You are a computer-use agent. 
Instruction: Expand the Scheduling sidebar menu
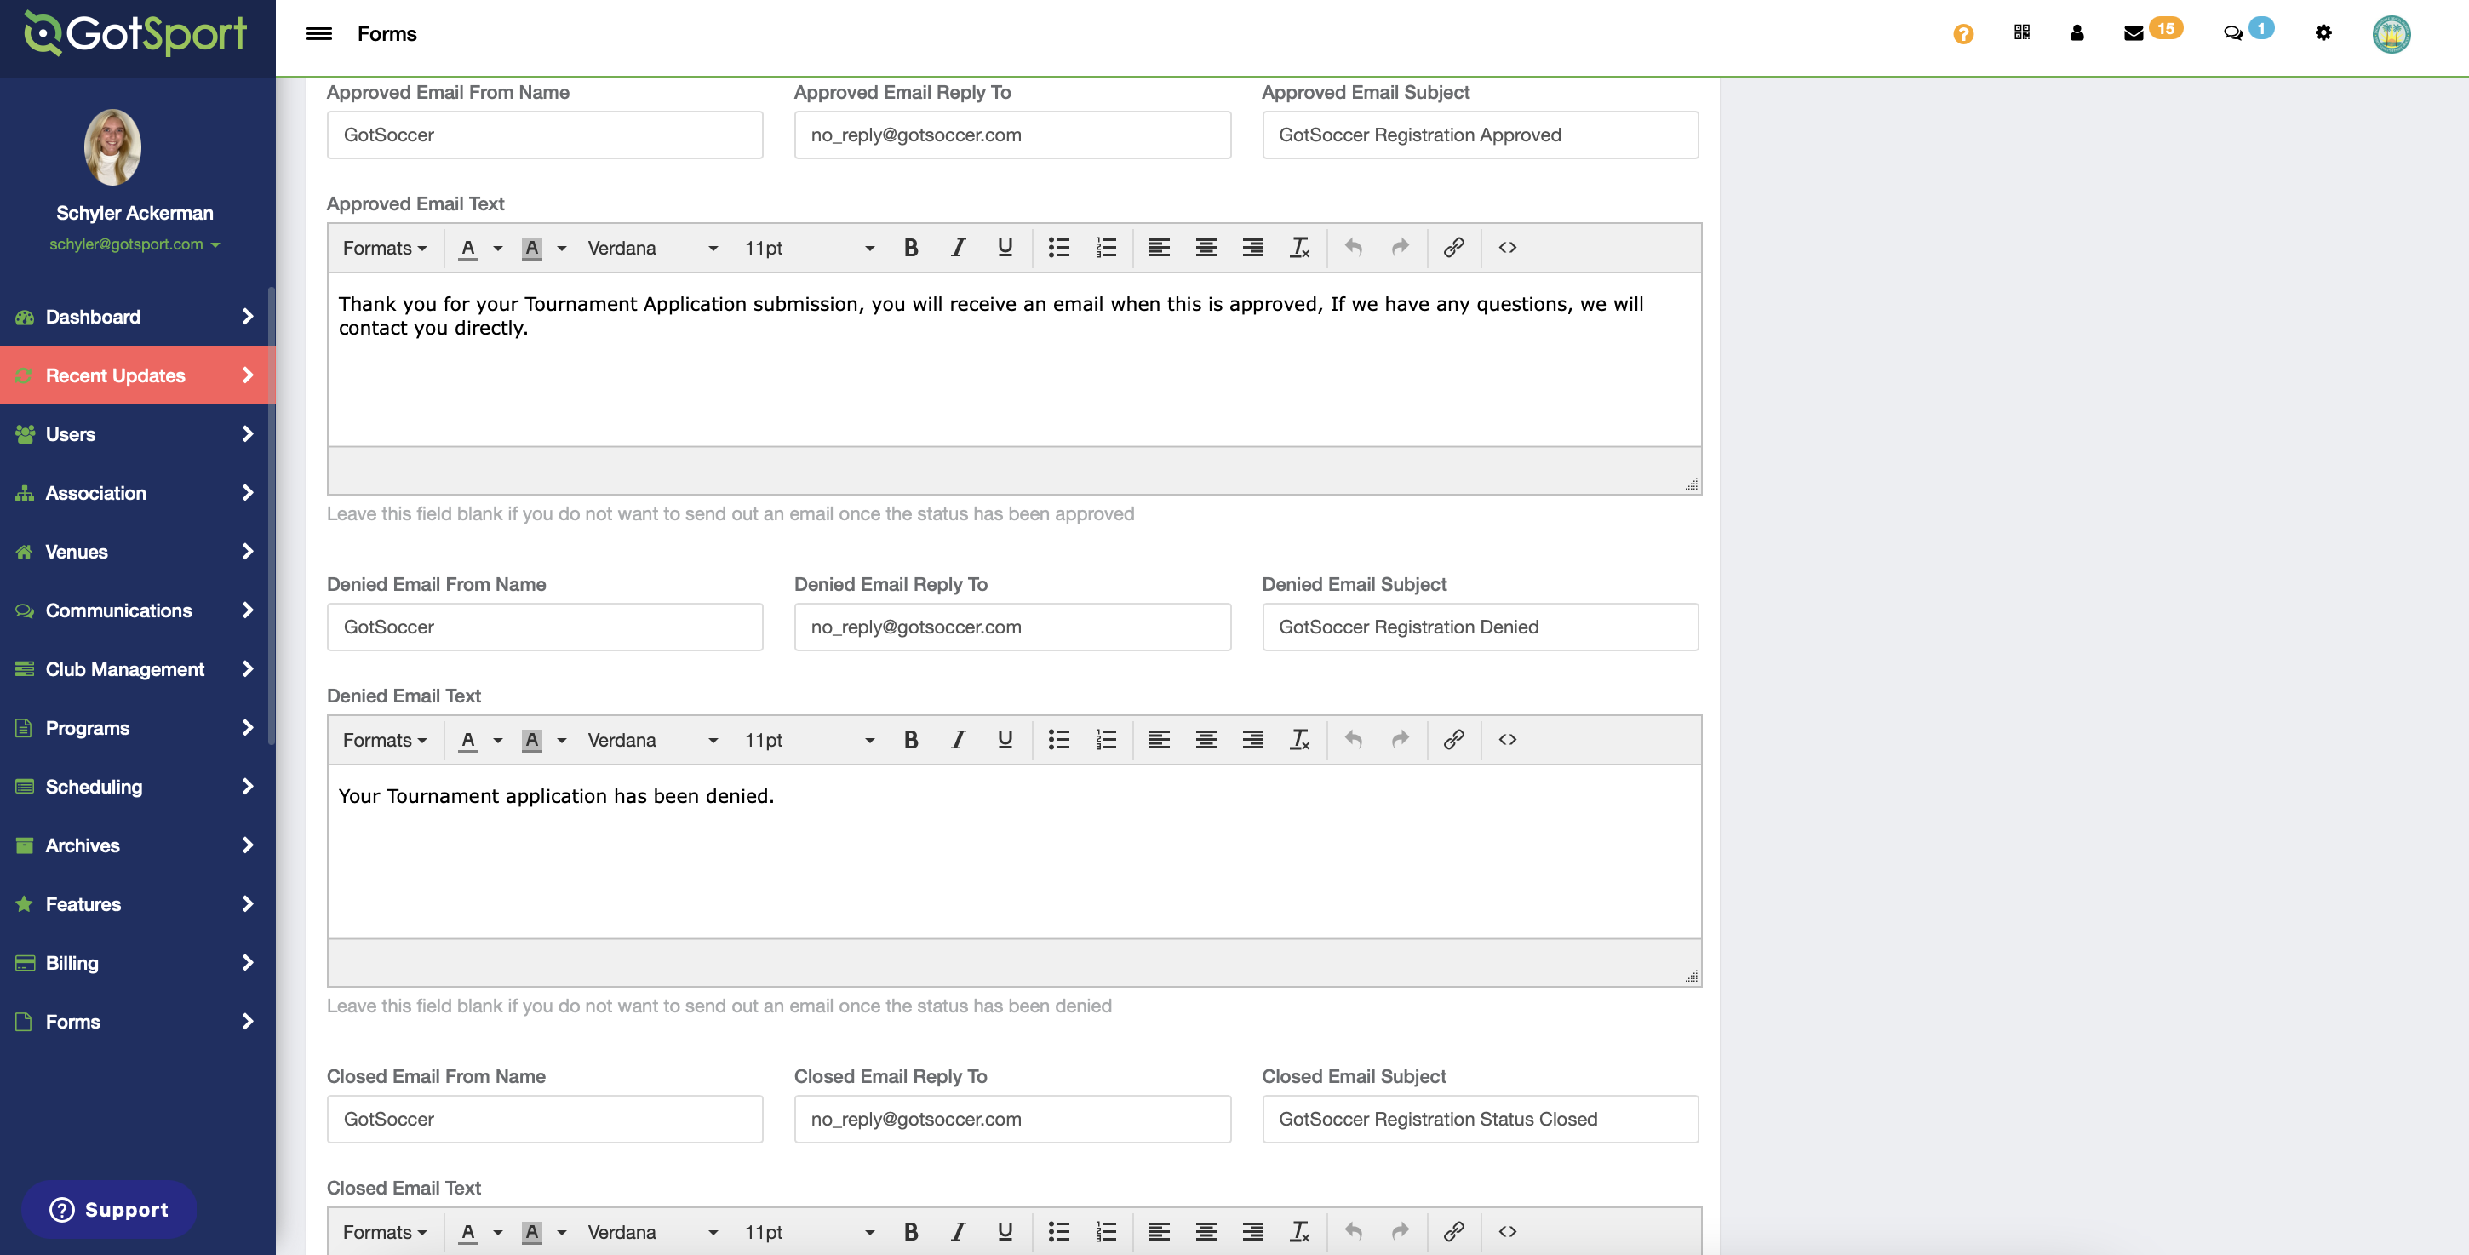137,787
